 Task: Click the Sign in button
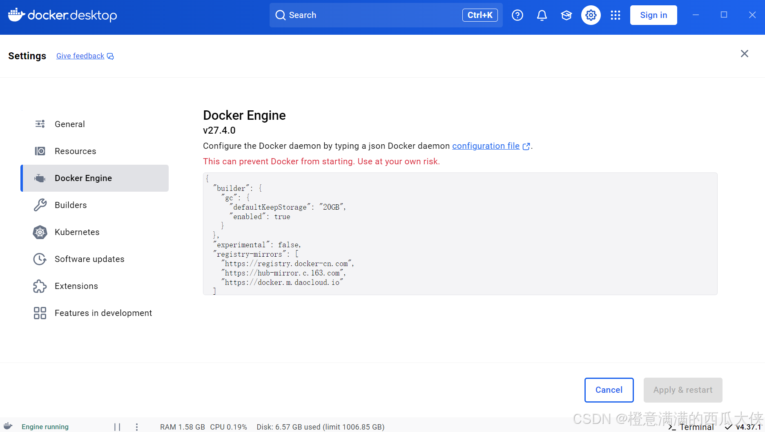click(653, 15)
